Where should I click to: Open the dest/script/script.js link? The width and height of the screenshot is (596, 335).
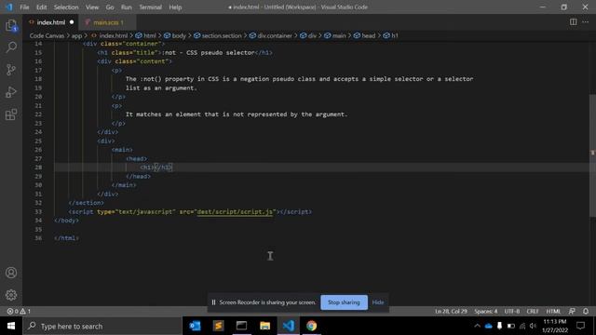[x=235, y=211]
